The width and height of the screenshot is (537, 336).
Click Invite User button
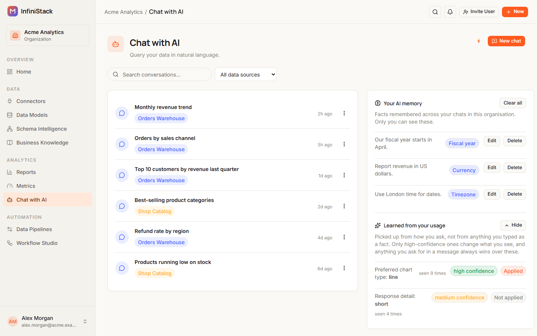click(479, 12)
